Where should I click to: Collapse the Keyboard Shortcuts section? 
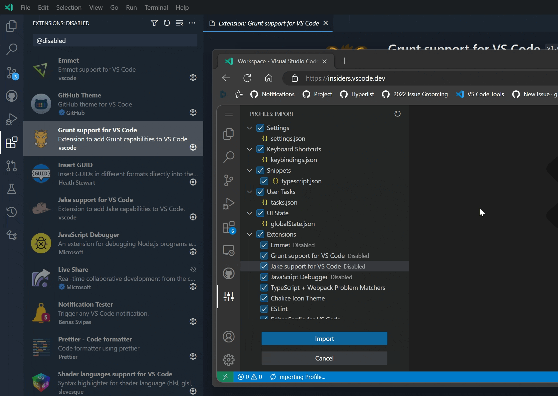click(249, 149)
